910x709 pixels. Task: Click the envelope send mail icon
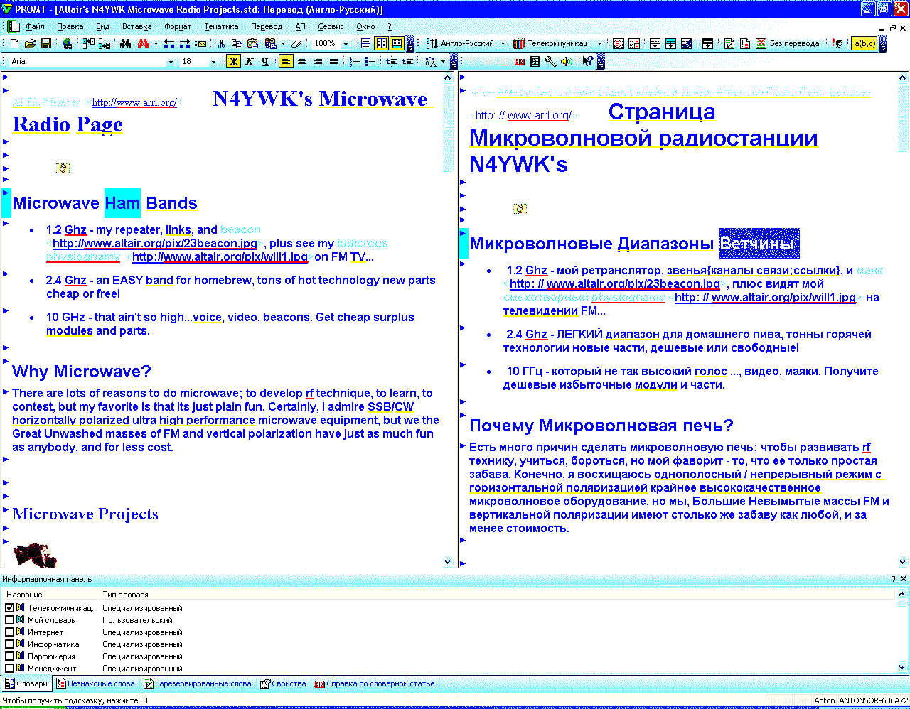point(202,43)
